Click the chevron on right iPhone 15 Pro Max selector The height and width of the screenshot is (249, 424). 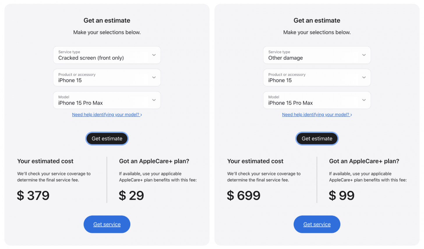coord(364,100)
